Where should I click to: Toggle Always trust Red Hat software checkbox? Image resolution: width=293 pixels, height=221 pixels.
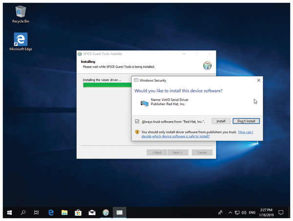(137, 121)
